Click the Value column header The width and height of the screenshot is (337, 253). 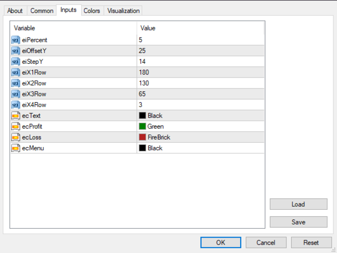click(x=200, y=28)
